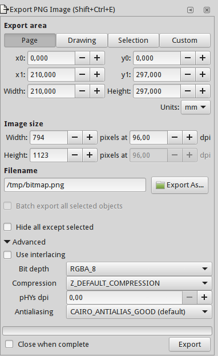
Task: Open the Units mm dropdown
Action: pyautogui.click(x=196, y=107)
